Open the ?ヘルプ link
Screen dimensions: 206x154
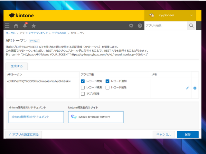coord(34,41)
